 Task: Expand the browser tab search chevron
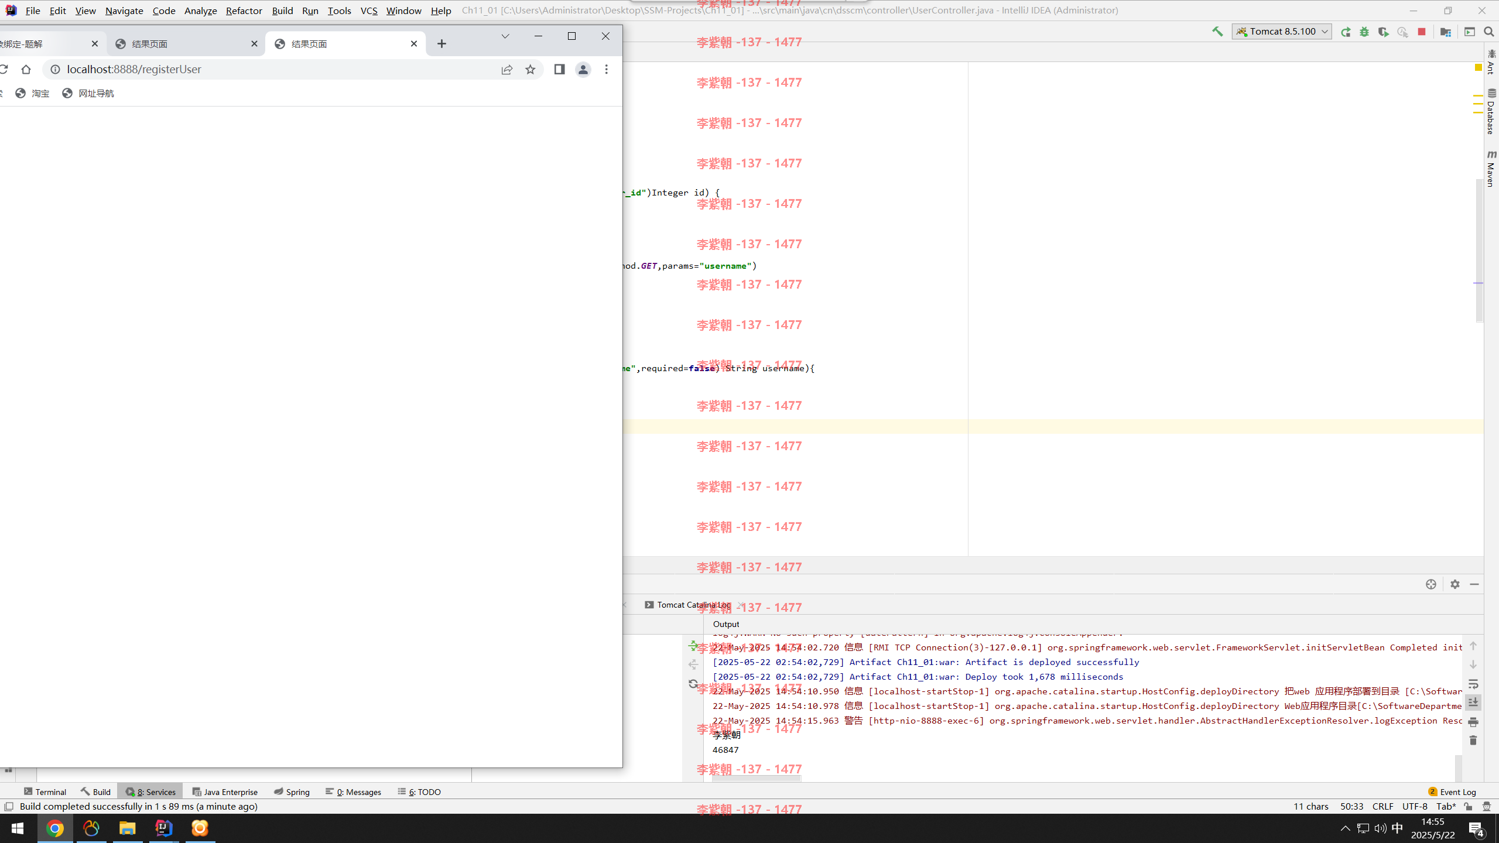505,36
